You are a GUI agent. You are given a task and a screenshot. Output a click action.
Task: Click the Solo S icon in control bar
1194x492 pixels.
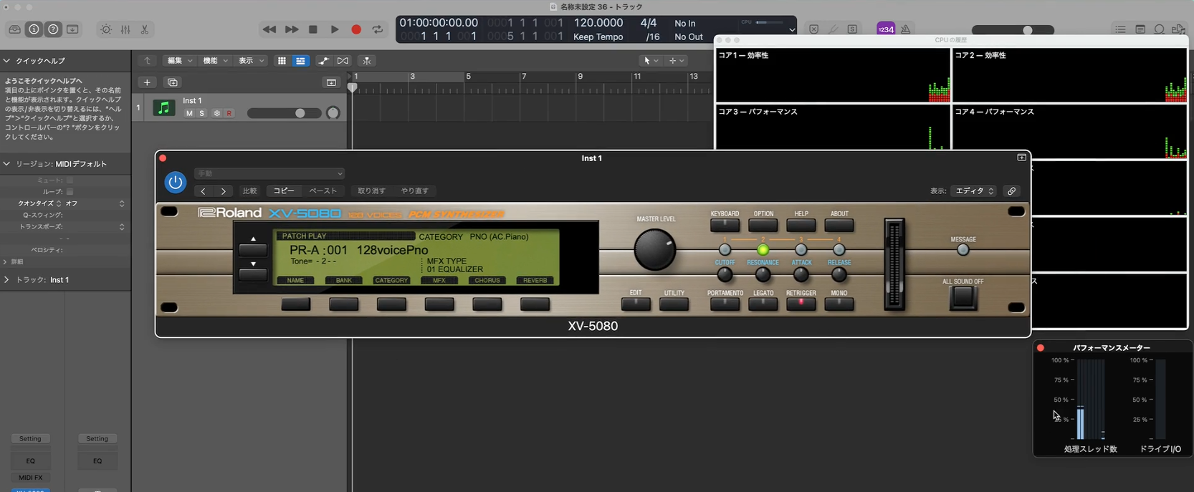point(852,29)
